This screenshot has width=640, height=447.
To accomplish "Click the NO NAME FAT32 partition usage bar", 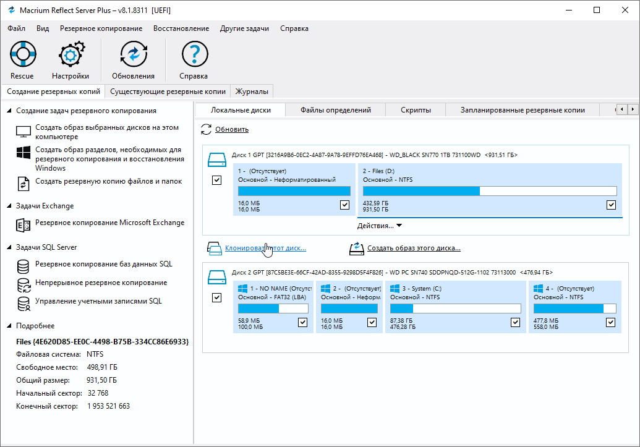I will [x=273, y=309].
